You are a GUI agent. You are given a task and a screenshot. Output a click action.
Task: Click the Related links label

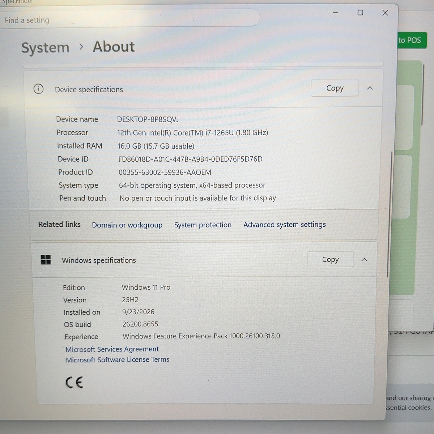(60, 224)
